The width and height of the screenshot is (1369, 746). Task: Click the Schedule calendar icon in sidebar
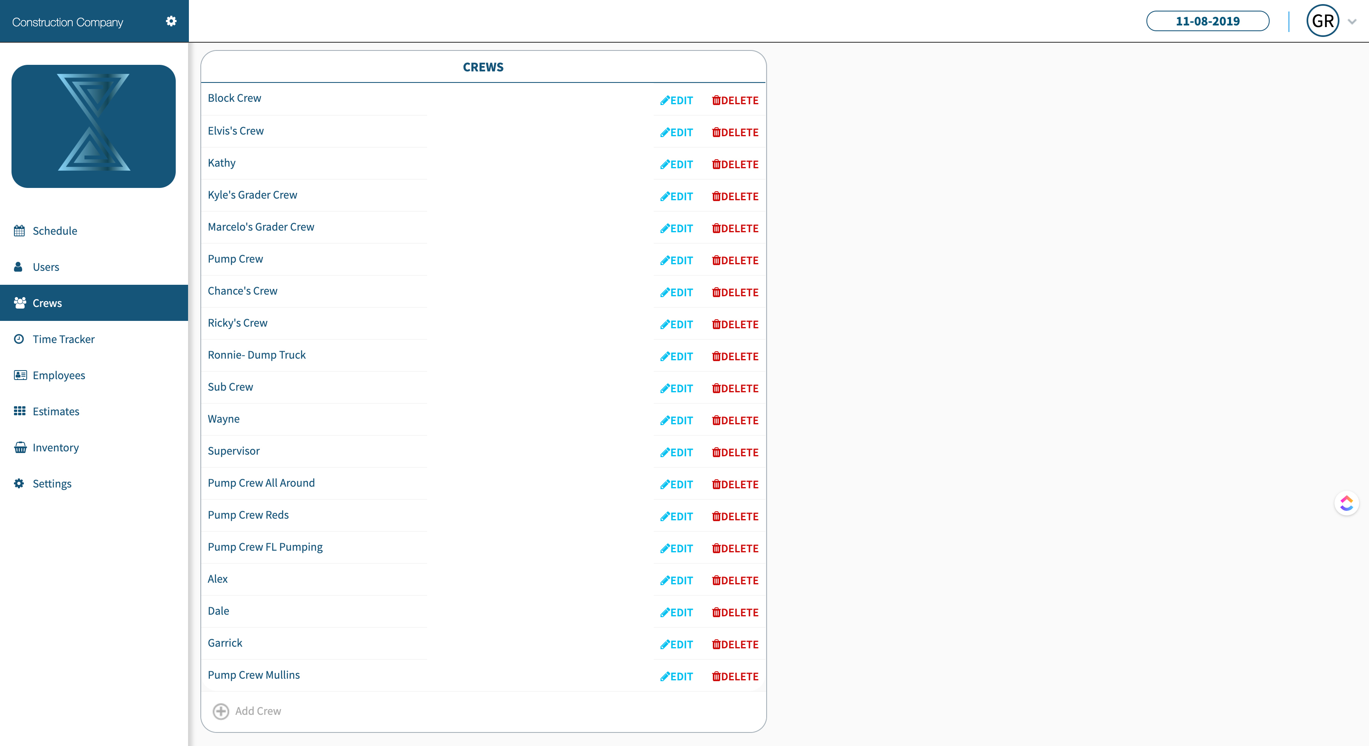(20, 231)
